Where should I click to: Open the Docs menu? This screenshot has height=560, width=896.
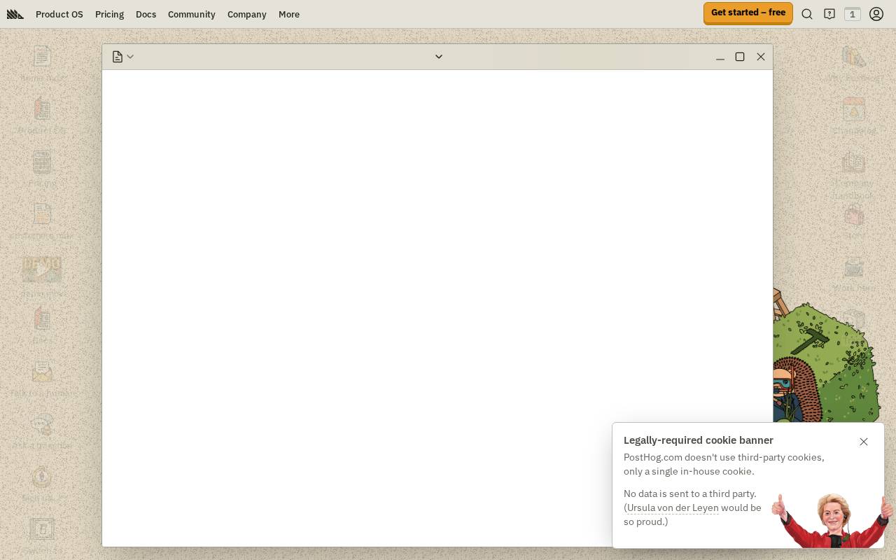[x=146, y=14]
